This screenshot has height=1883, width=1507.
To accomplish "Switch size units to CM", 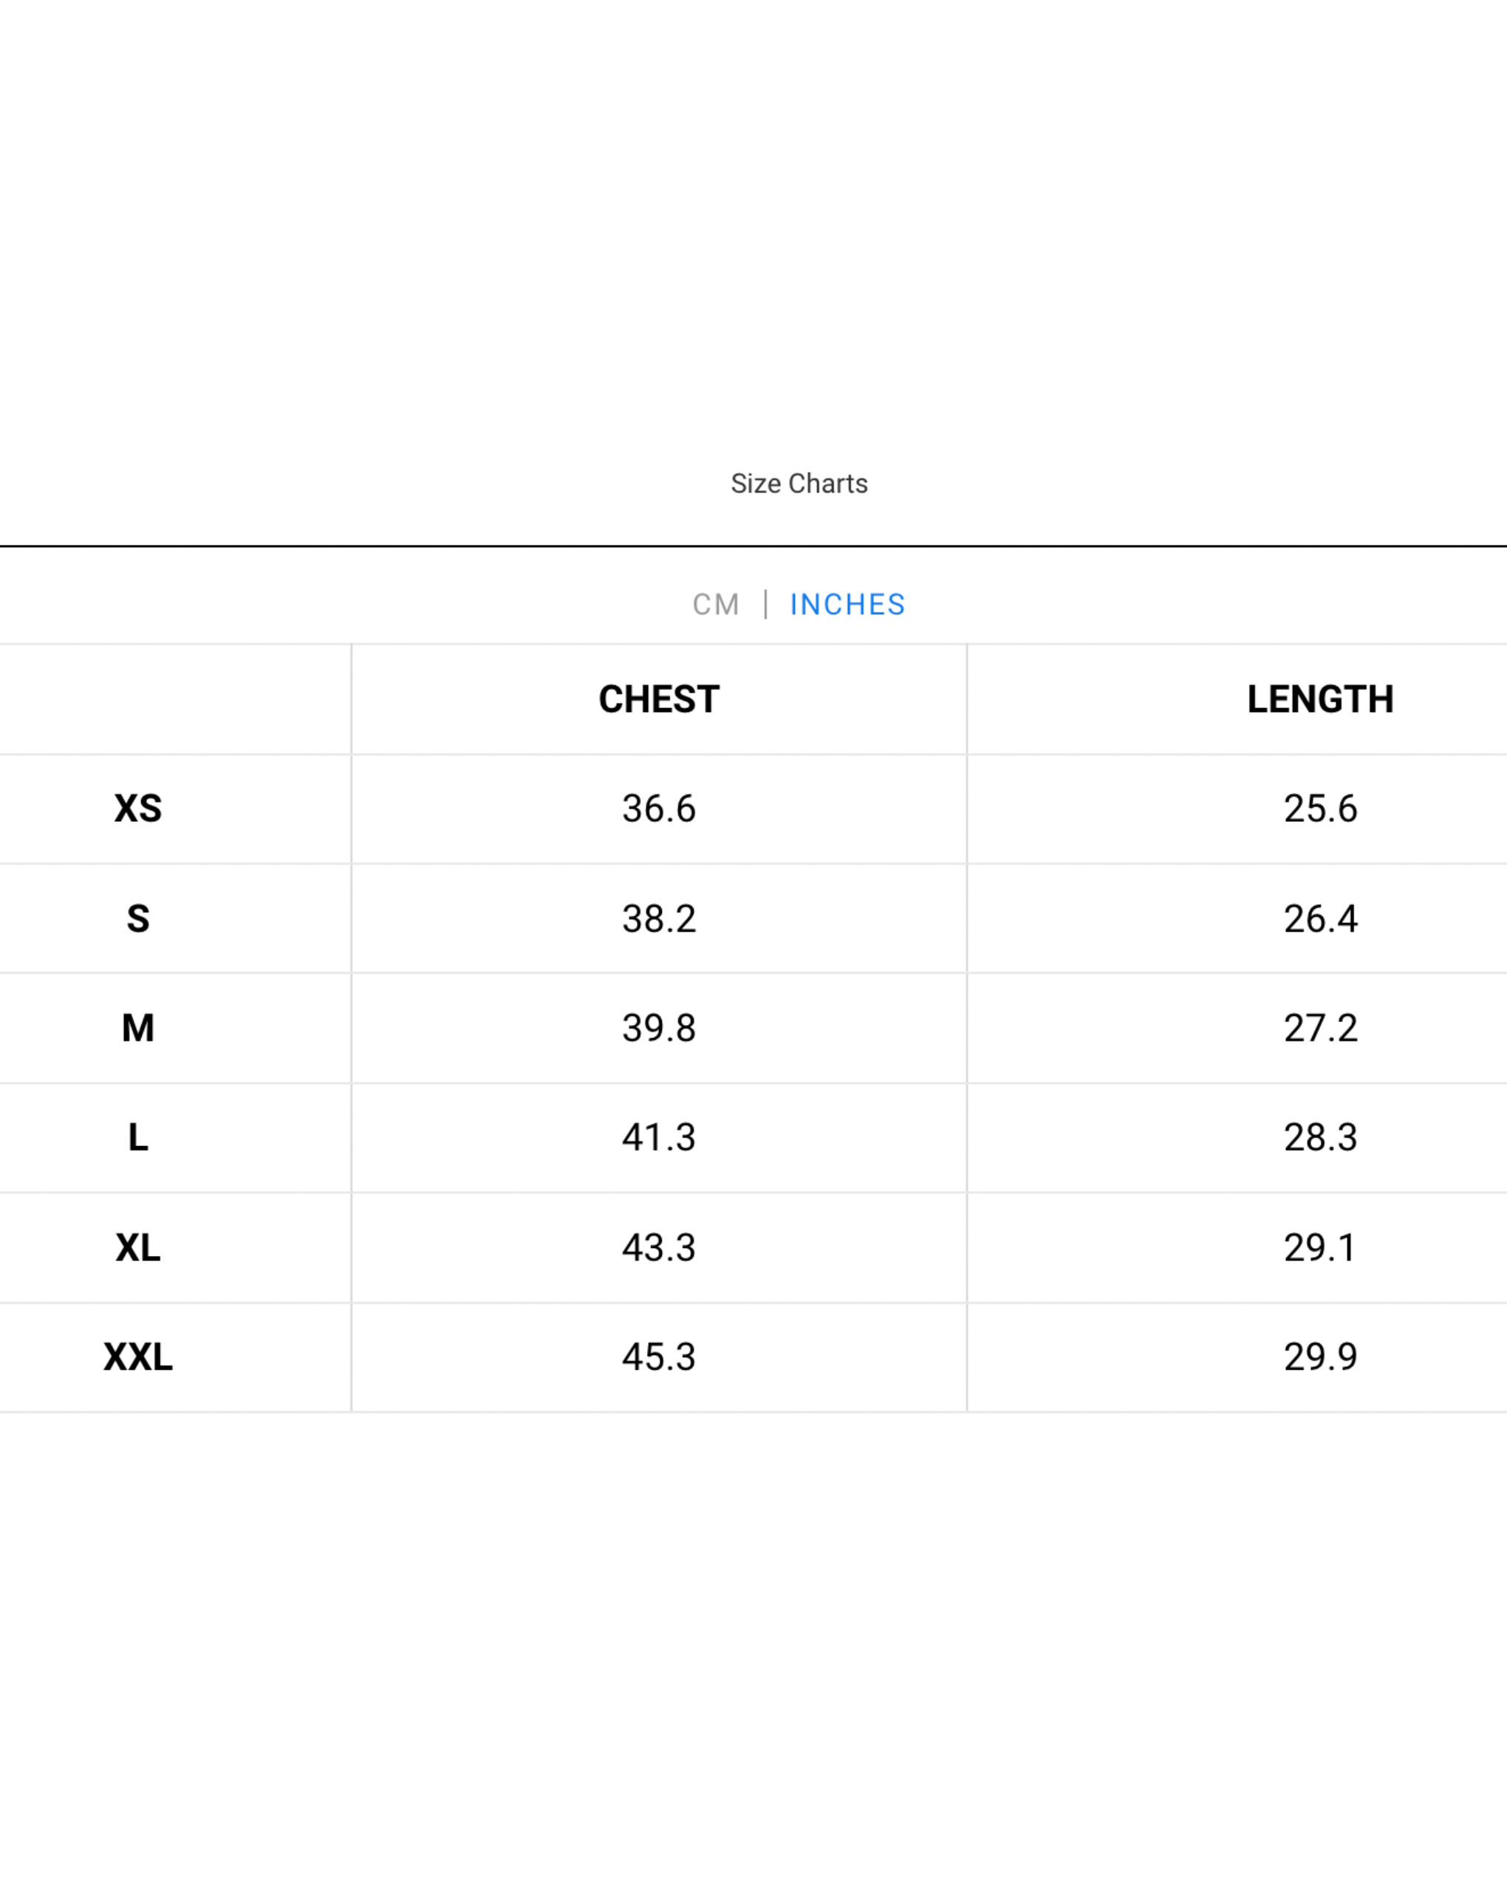I will [716, 604].
